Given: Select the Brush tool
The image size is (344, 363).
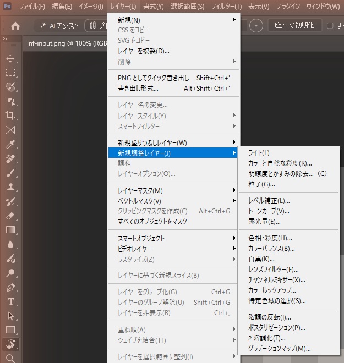Looking at the screenshot, I should coord(10,173).
